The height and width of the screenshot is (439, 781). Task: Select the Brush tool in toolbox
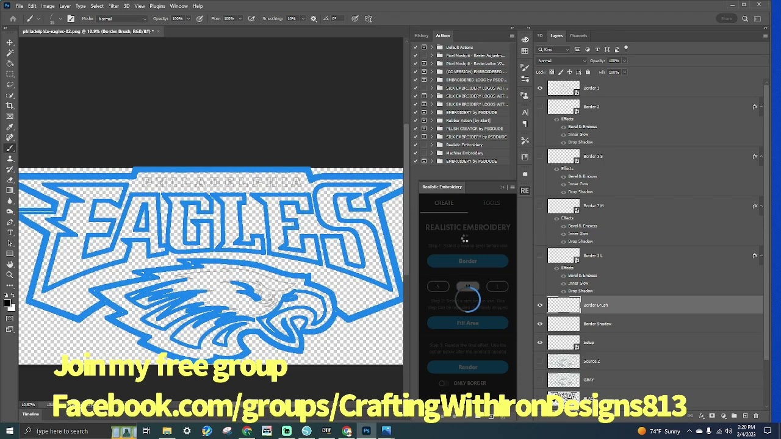click(x=10, y=148)
